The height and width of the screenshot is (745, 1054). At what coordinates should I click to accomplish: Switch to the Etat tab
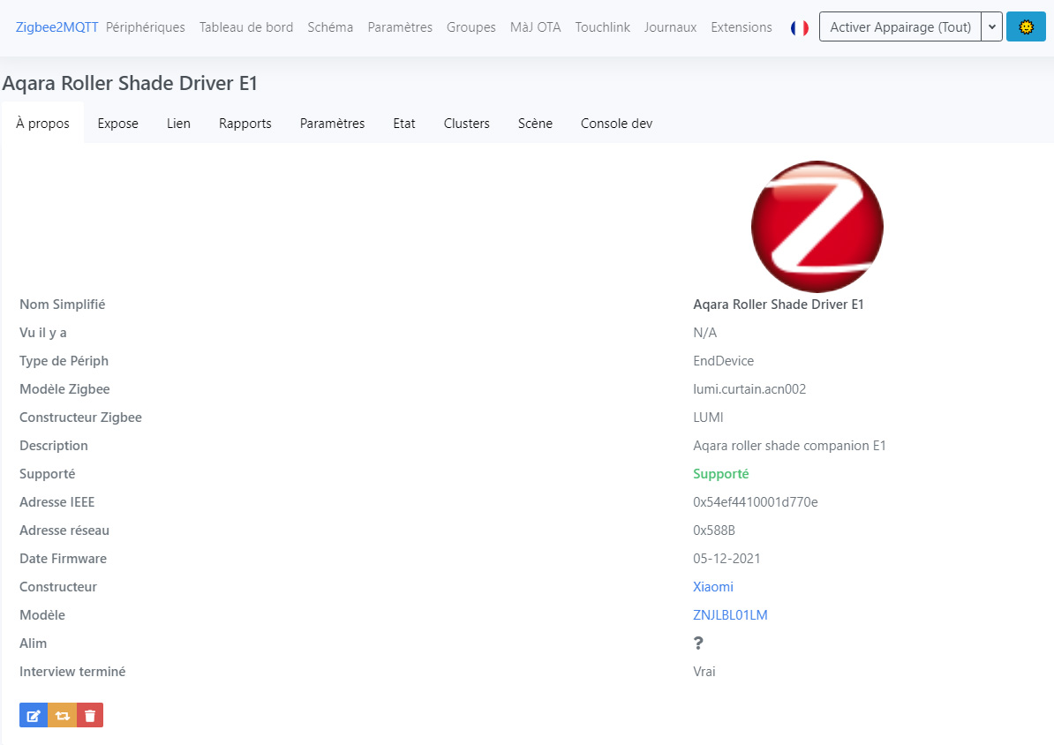coord(404,123)
